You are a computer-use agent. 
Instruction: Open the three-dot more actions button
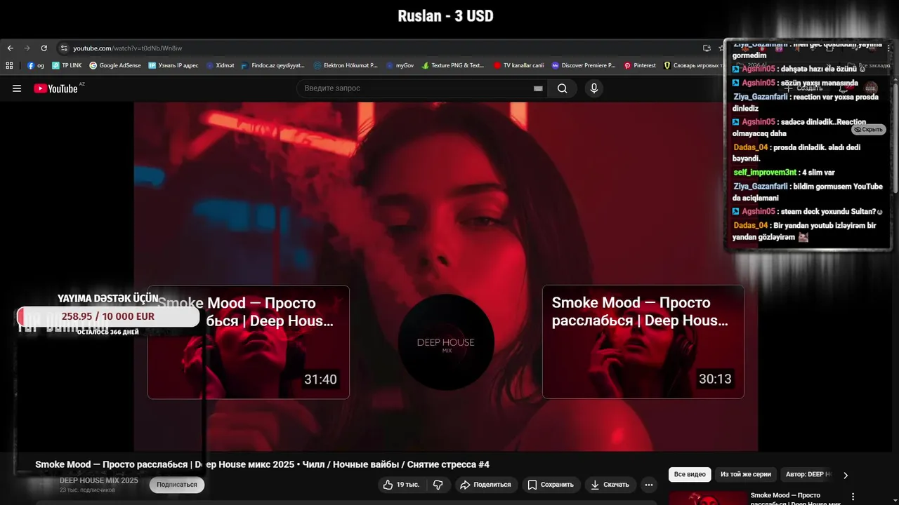coord(649,485)
